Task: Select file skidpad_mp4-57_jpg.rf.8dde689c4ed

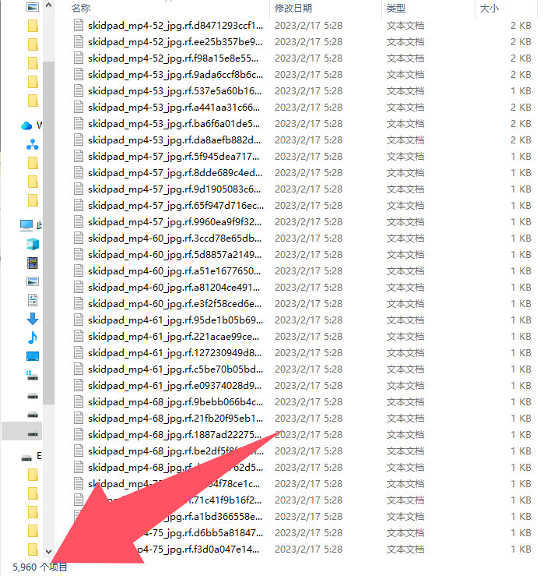Action: coord(175,173)
